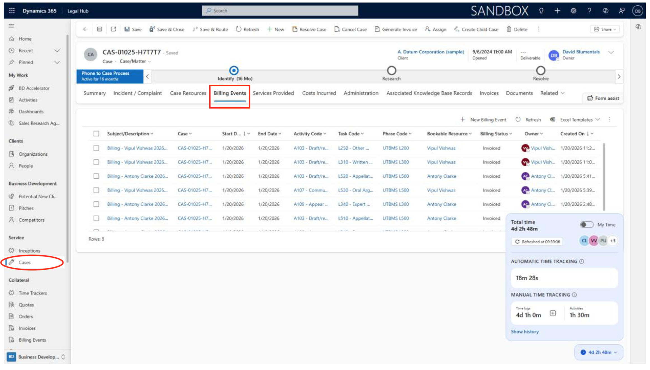Click the Create Child Case icon
Screen dimensions: 650x370
pyautogui.click(x=457, y=29)
